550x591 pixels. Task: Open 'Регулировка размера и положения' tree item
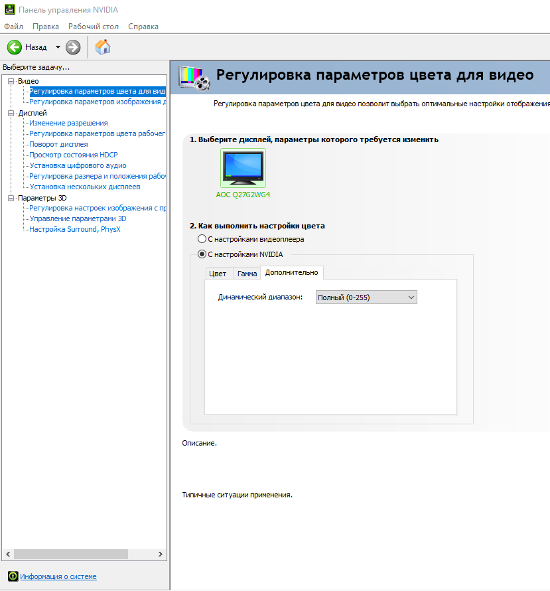click(98, 176)
